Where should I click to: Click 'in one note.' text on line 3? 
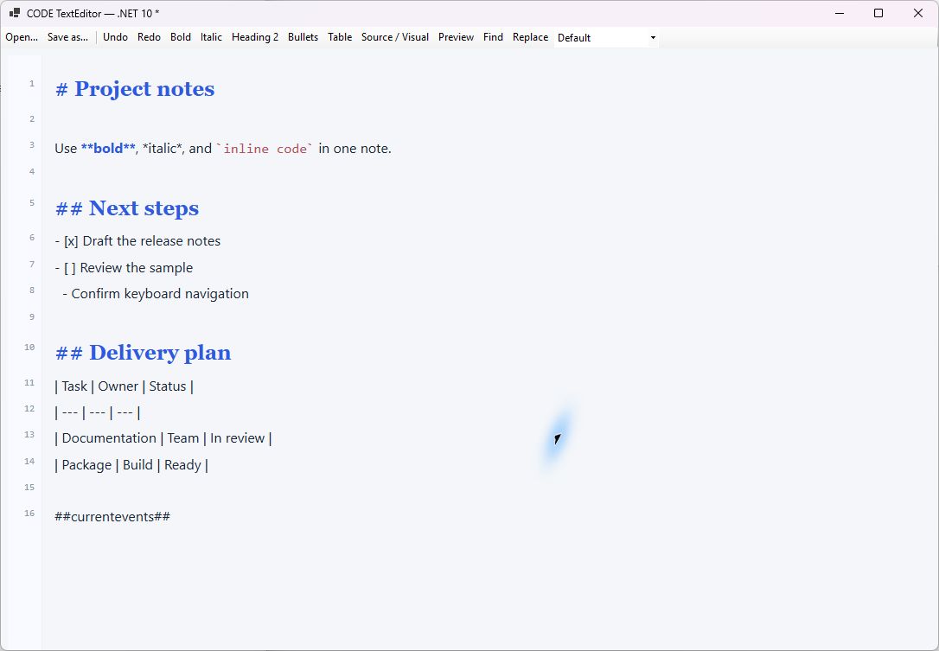click(x=355, y=149)
